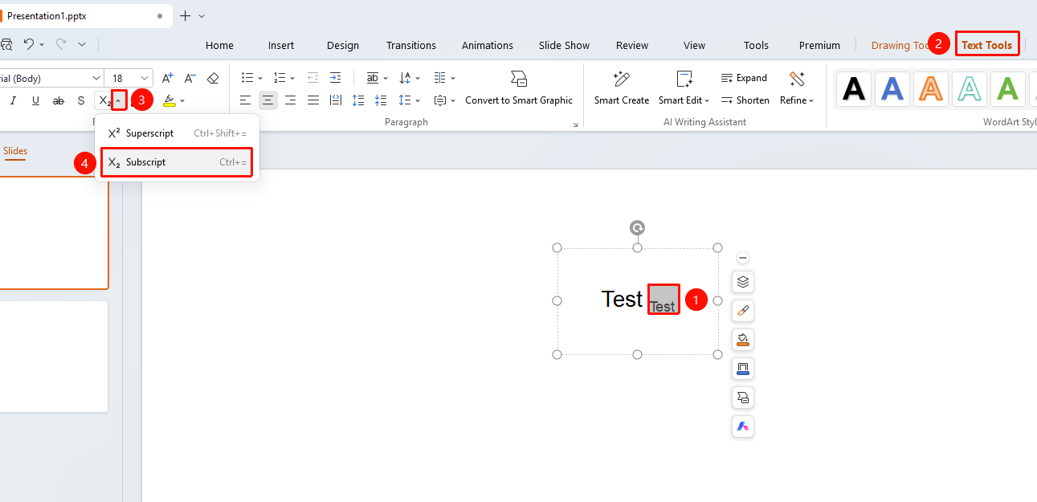
Task: Clear formatting with the eraser icon
Action: [x=213, y=78]
